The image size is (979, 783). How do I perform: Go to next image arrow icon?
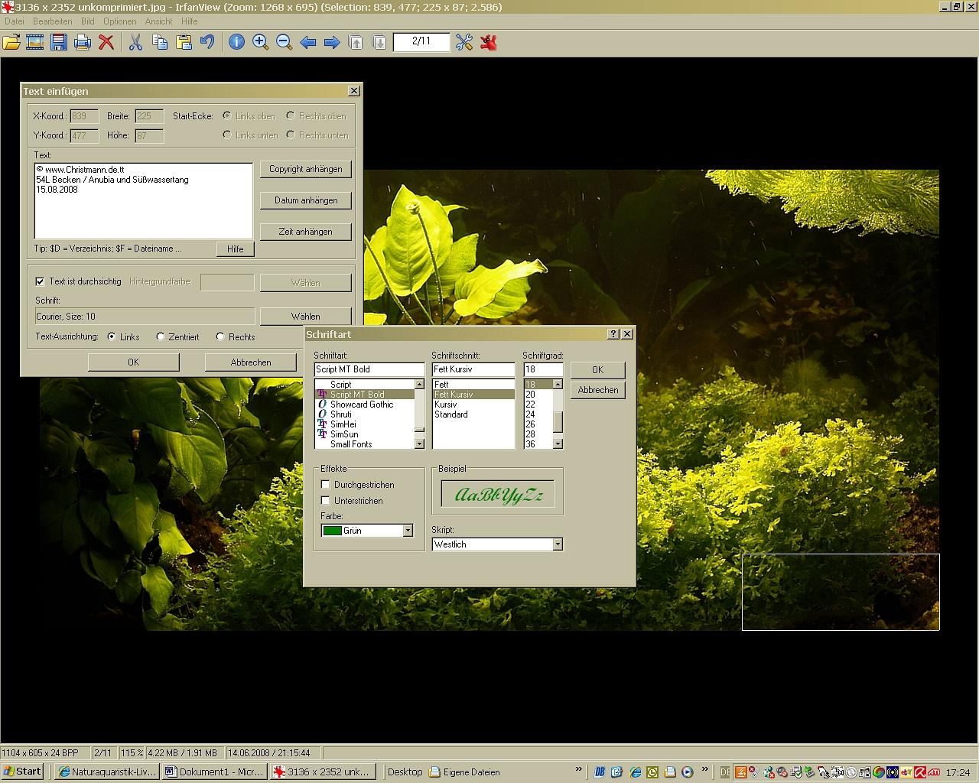tap(332, 42)
